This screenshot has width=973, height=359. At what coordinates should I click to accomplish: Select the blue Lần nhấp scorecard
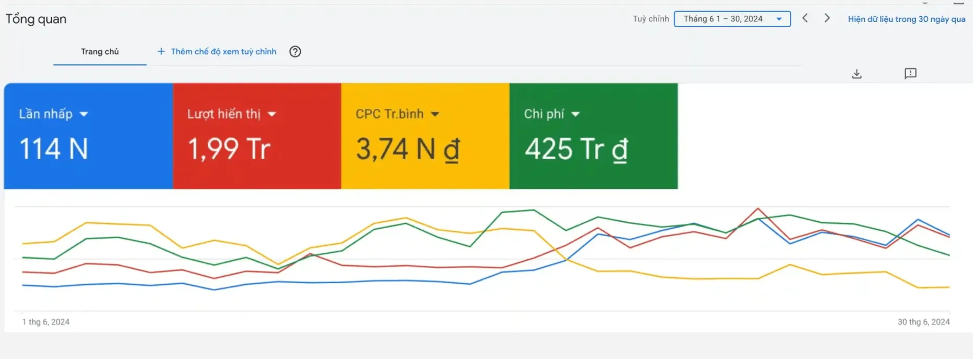tap(88, 136)
